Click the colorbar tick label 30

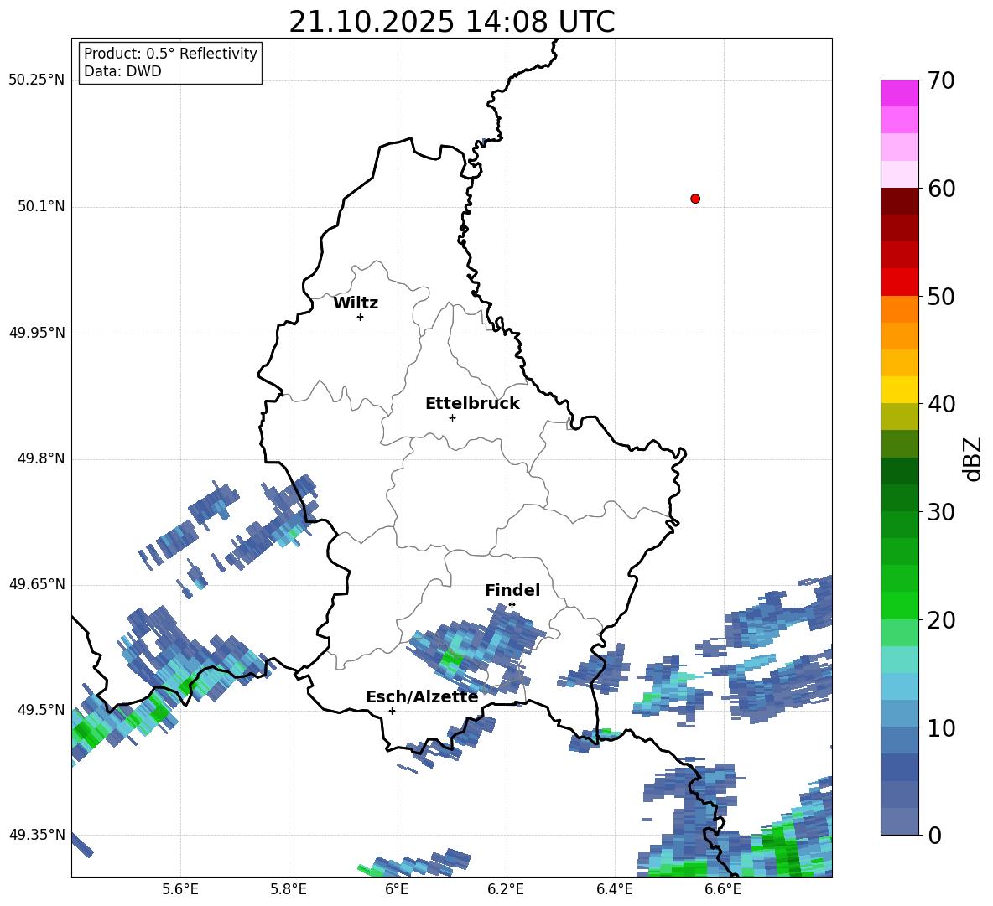coord(941,512)
